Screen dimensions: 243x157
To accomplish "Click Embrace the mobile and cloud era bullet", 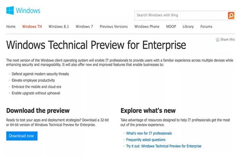I will [36, 87].
